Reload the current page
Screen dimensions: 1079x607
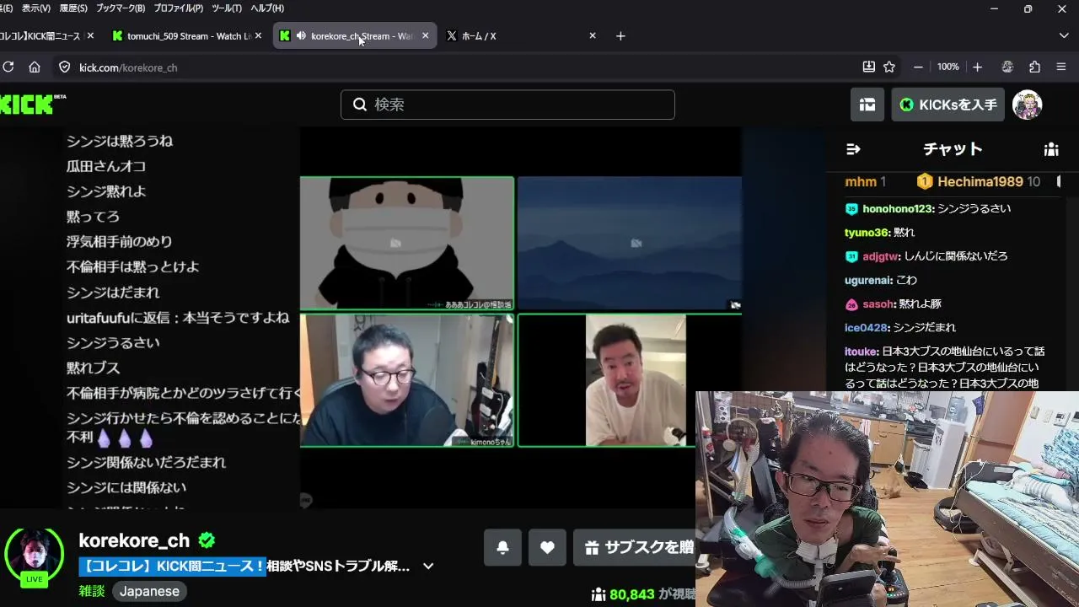tap(8, 67)
